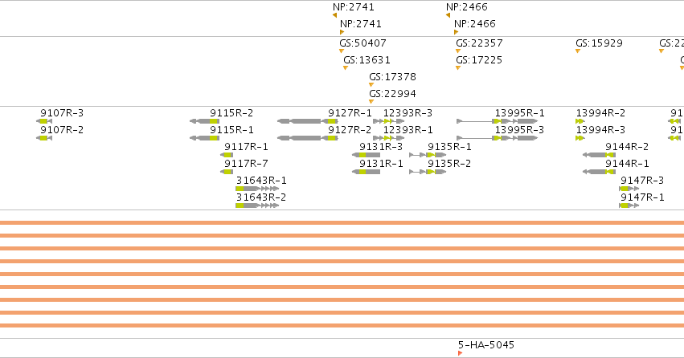Select the red 5-HA-5045 arrow marker

coord(461,353)
